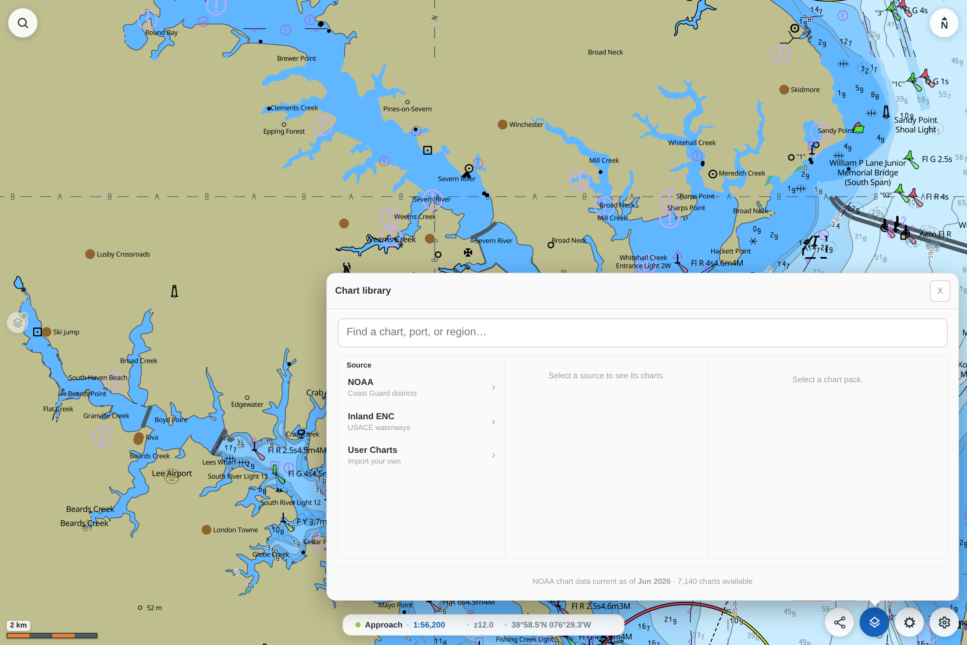This screenshot has width=967, height=645.
Task: Click the Round Bay label on the chart
Action: (162, 33)
